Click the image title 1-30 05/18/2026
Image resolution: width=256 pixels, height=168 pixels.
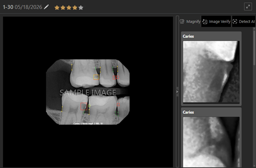23,7
